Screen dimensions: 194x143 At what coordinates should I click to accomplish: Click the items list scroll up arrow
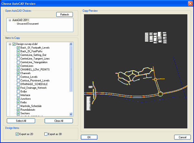click(x=71, y=44)
